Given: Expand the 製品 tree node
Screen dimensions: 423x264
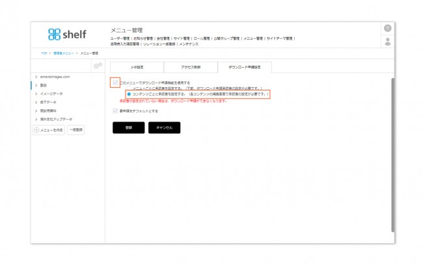Looking at the screenshot, I should pos(36,85).
